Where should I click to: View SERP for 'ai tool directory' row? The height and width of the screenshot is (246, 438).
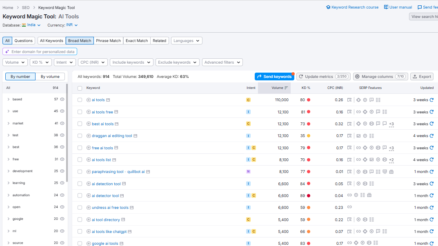click(x=349, y=220)
